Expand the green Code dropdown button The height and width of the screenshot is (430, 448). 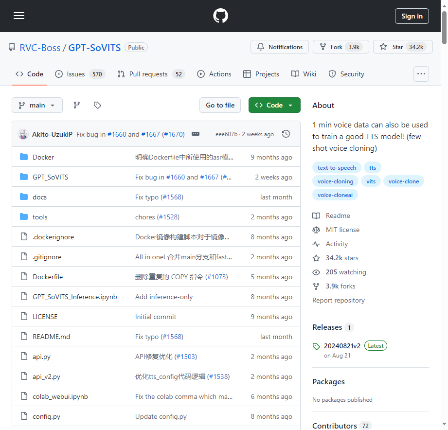[274, 105]
